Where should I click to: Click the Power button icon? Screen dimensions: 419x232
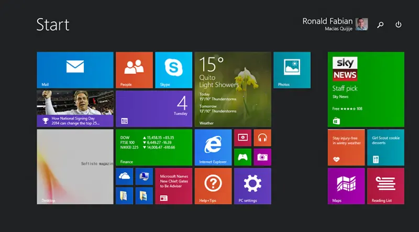coord(399,25)
